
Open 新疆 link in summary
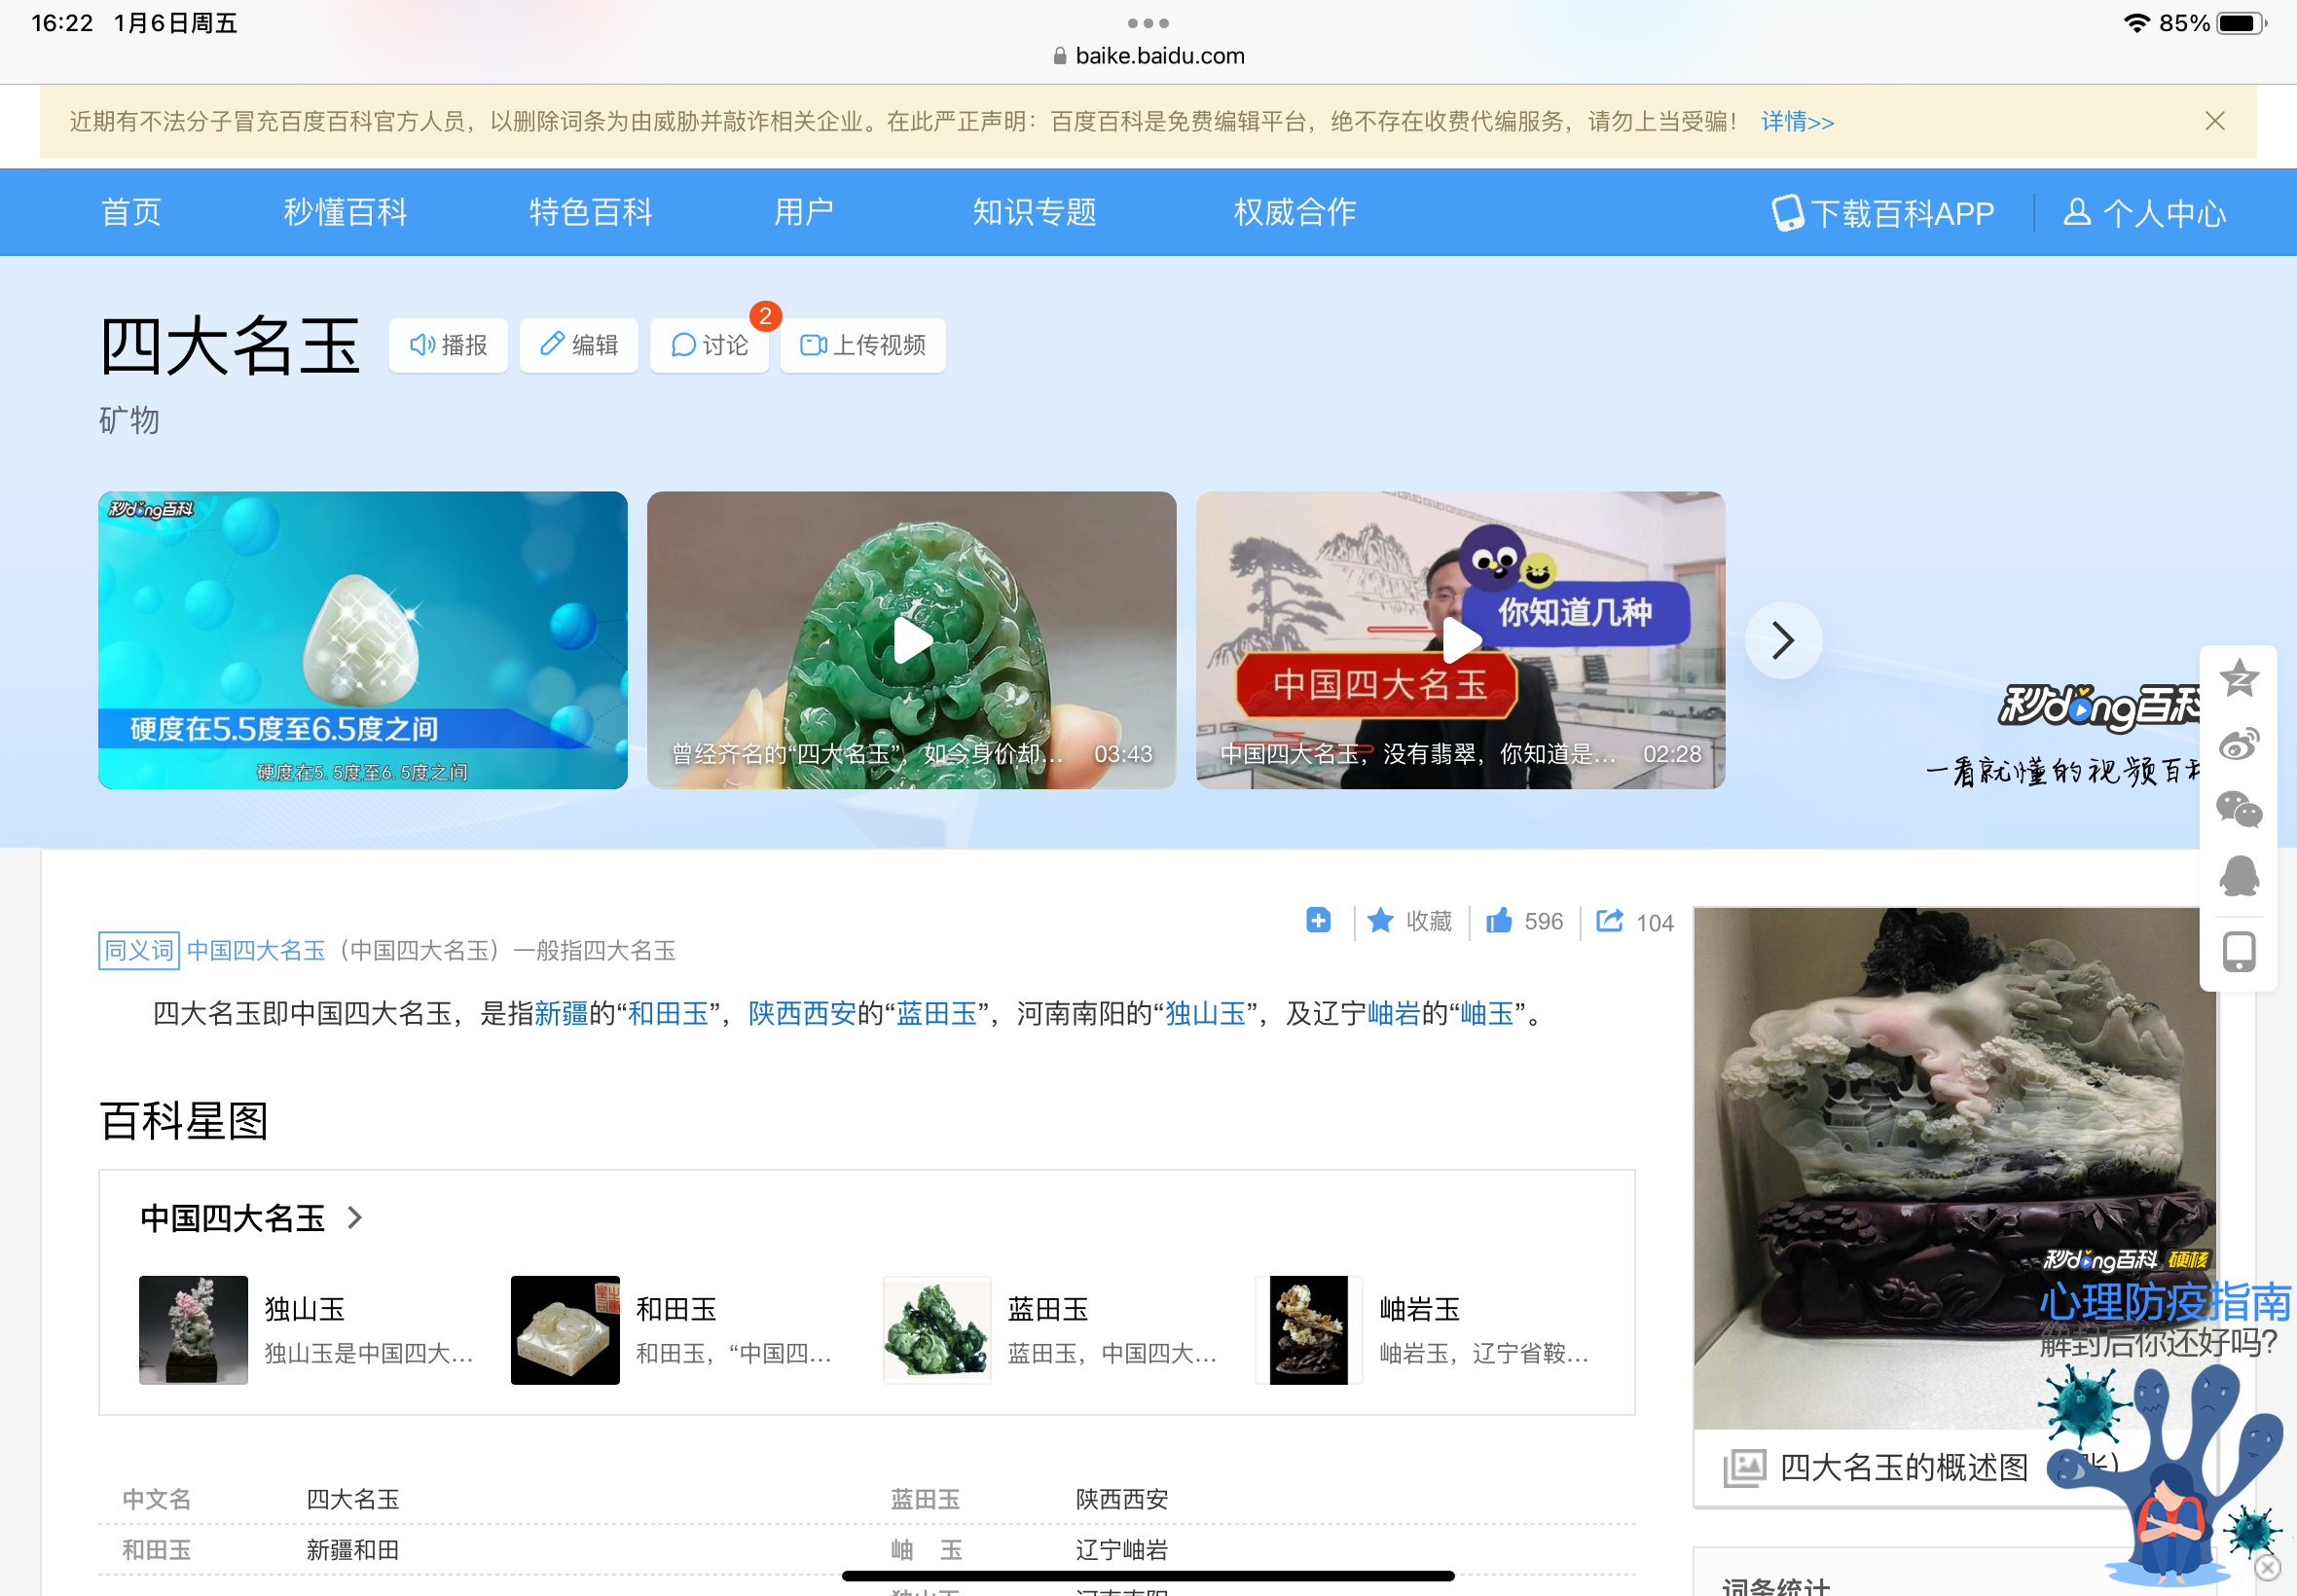[561, 1013]
